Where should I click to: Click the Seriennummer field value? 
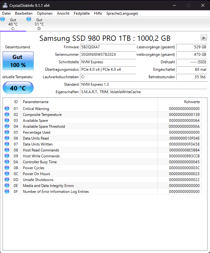point(108,55)
